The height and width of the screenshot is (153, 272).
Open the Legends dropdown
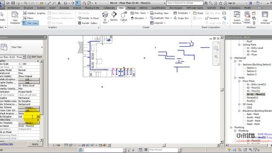point(158,23)
